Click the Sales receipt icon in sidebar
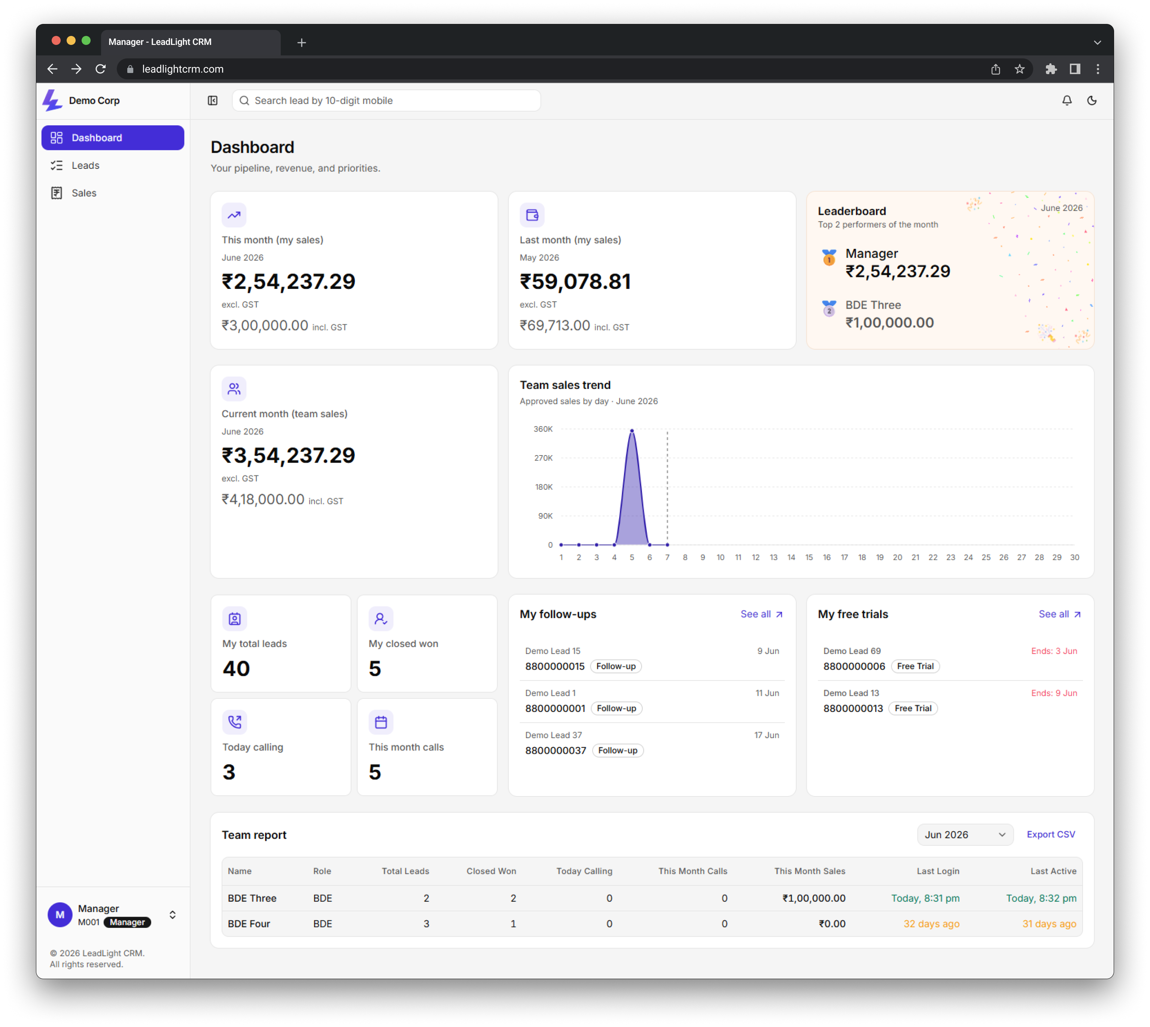Screen dimensions: 1150x1027 [x=57, y=193]
